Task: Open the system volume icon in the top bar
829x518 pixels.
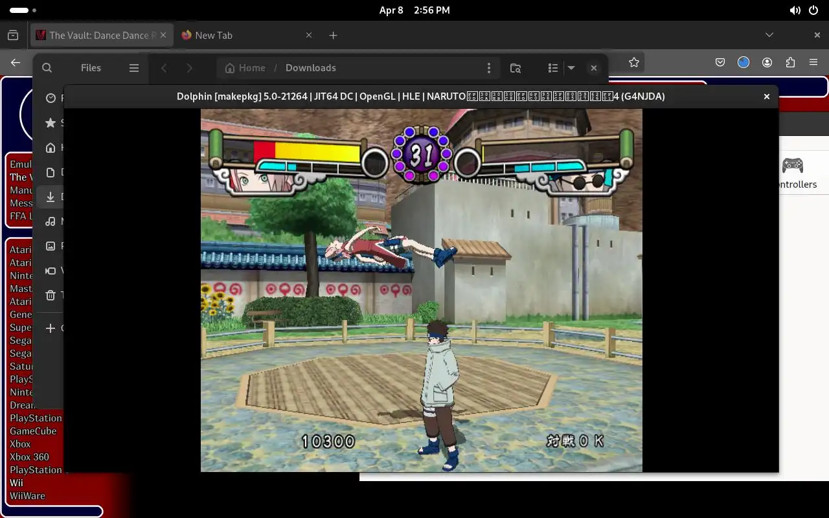Action: coord(795,10)
